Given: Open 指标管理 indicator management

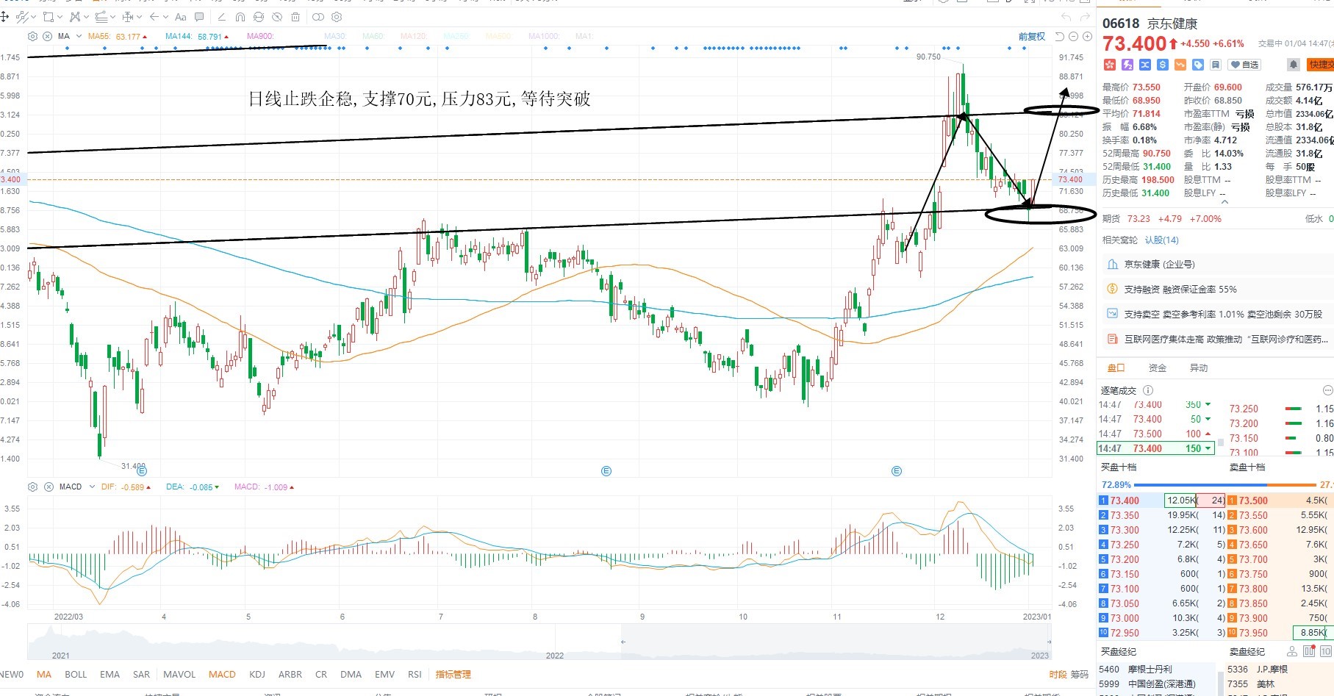Looking at the screenshot, I should (x=453, y=674).
